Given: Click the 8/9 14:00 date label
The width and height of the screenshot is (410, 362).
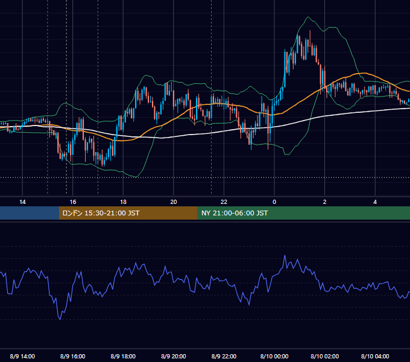Looking at the screenshot, I should [22, 356].
